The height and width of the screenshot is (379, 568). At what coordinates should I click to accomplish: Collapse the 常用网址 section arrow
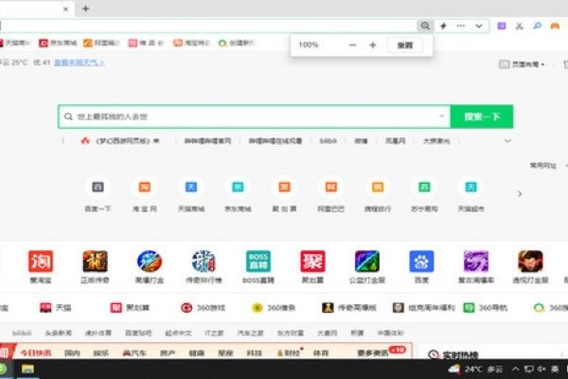(x=566, y=166)
